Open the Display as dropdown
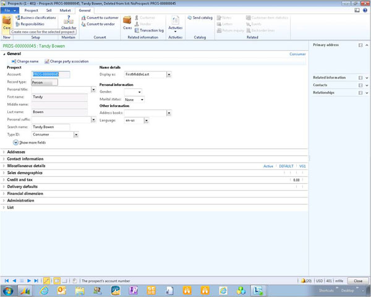 (169, 74)
